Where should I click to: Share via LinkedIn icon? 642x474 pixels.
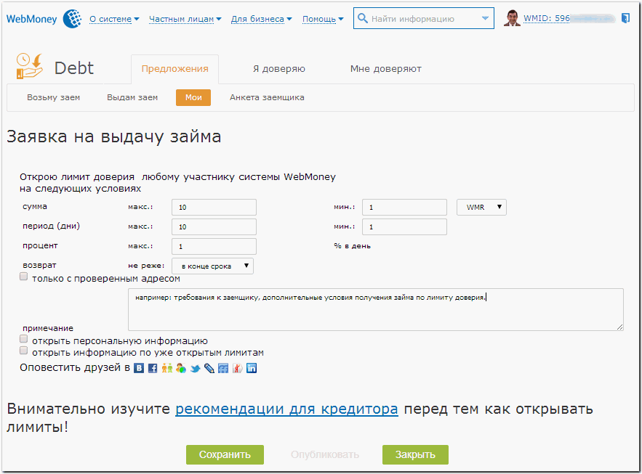pyautogui.click(x=252, y=369)
